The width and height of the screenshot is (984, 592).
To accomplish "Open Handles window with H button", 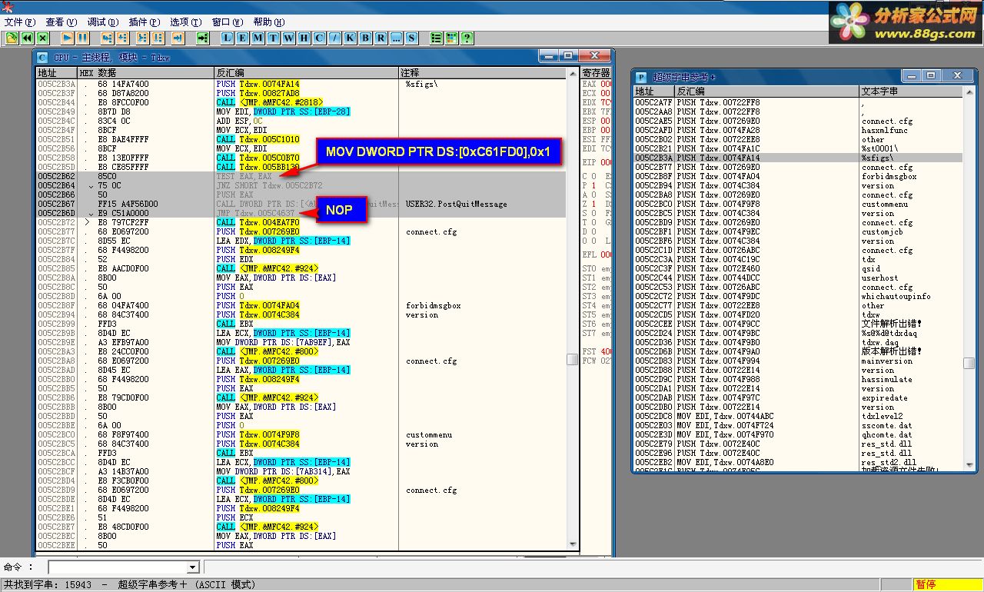I will pos(304,38).
